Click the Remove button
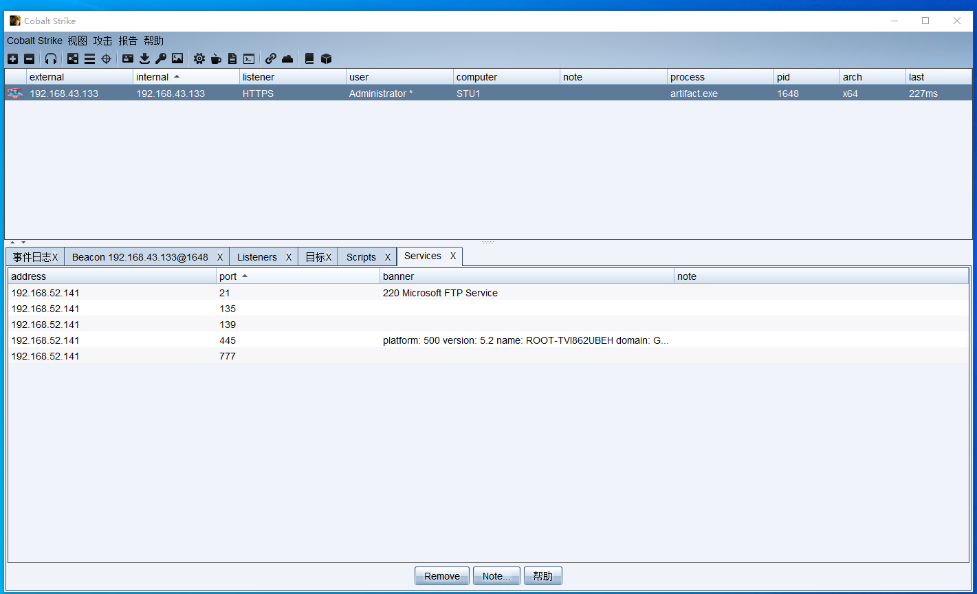Image resolution: width=977 pixels, height=594 pixels. point(442,576)
